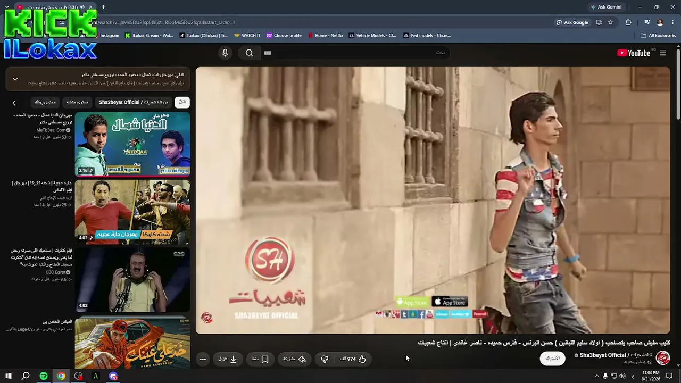Click the Share (مشاركة) button
The image size is (681, 383).
pyautogui.click(x=294, y=359)
